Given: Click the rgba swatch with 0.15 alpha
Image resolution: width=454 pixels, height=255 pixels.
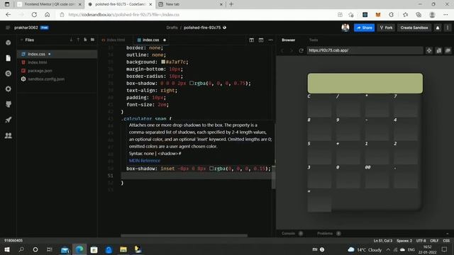Looking at the screenshot, I should 211,169.
